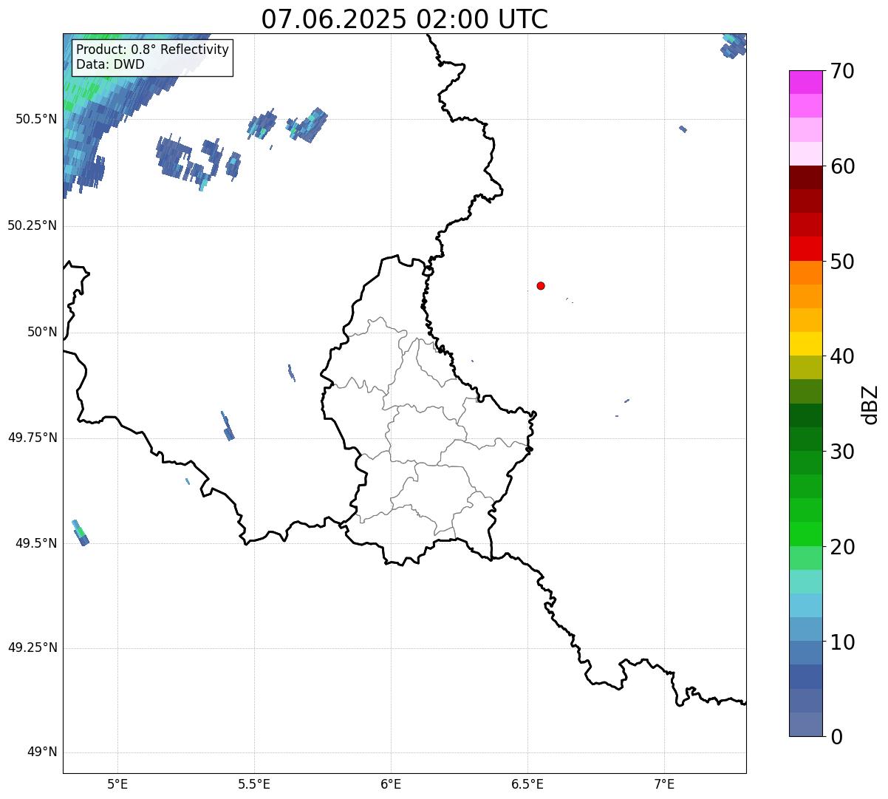Click the radar echo in the top-right corner
Image resolution: width=888 pixels, height=799 pixels.
pos(734,46)
